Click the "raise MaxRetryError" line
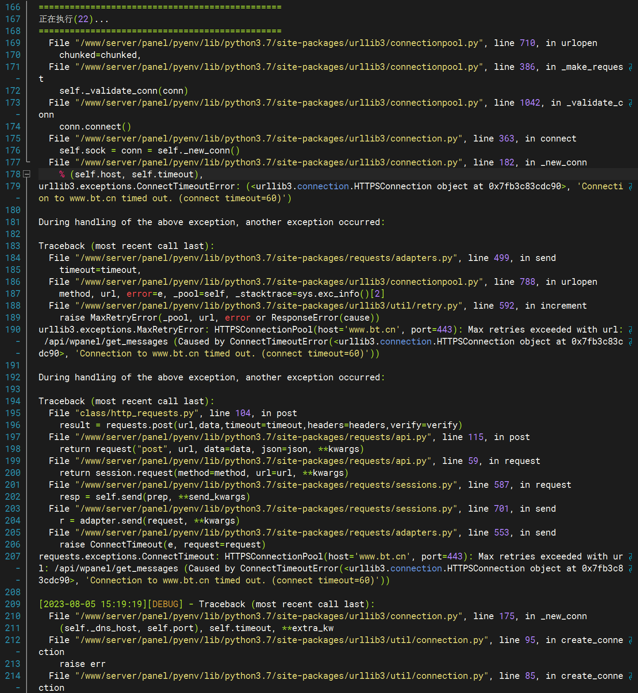This screenshot has width=638, height=693. pyautogui.click(x=219, y=318)
